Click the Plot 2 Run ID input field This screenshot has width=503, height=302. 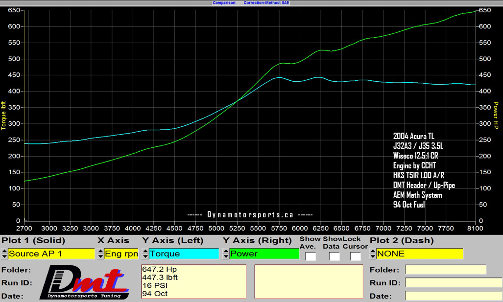click(x=453, y=282)
